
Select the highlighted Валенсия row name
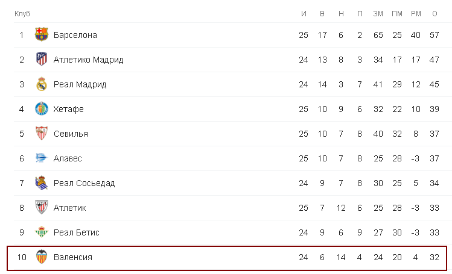click(x=73, y=257)
